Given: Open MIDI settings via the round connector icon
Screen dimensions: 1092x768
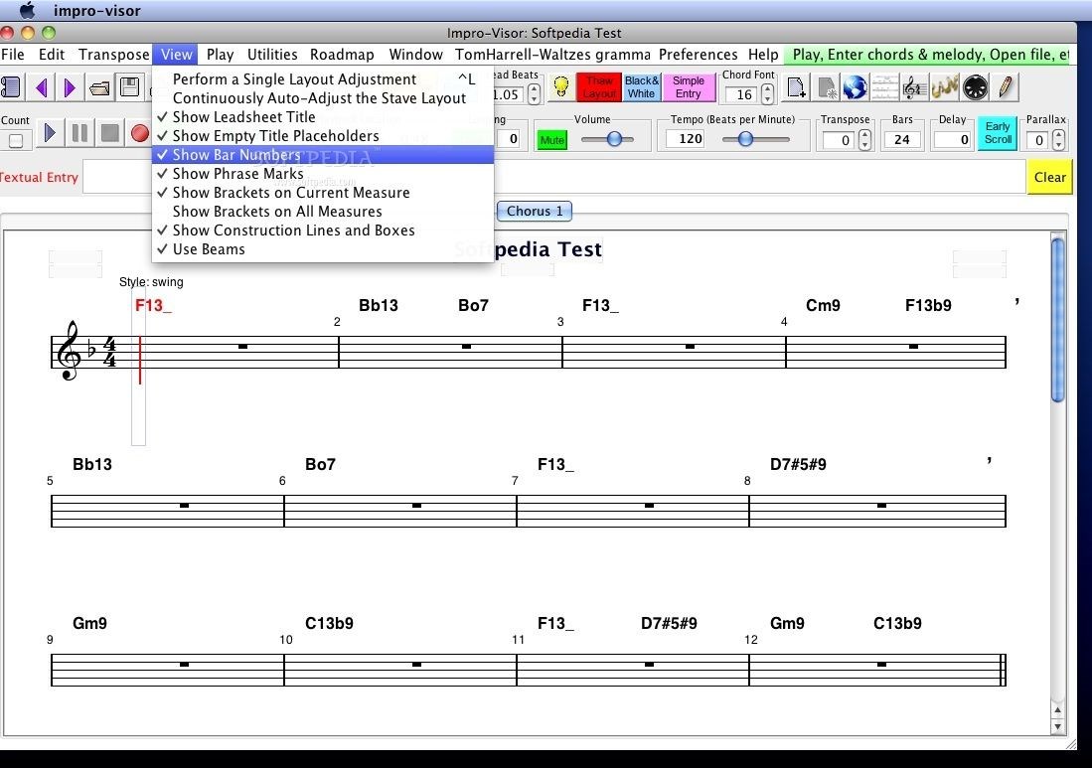Looking at the screenshot, I should (975, 87).
